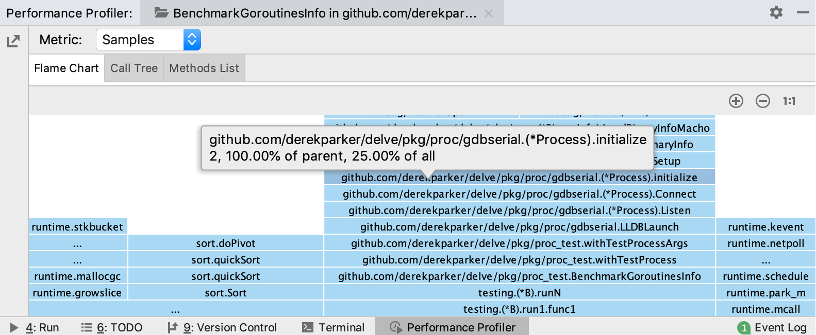The width and height of the screenshot is (816, 335).
Task: Switch to the Call Tree tab
Action: [x=134, y=68]
